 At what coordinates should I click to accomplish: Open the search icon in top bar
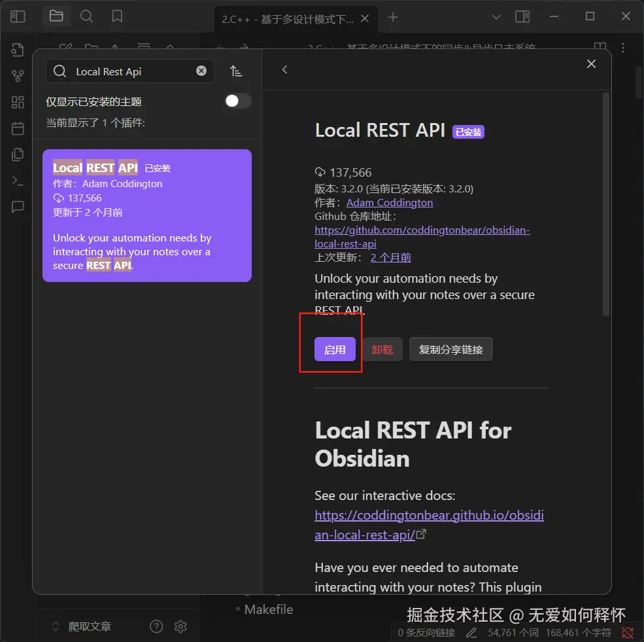(86, 16)
